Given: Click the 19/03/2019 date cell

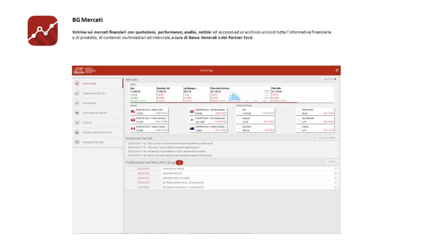Looking at the screenshot, I should pos(143,187).
